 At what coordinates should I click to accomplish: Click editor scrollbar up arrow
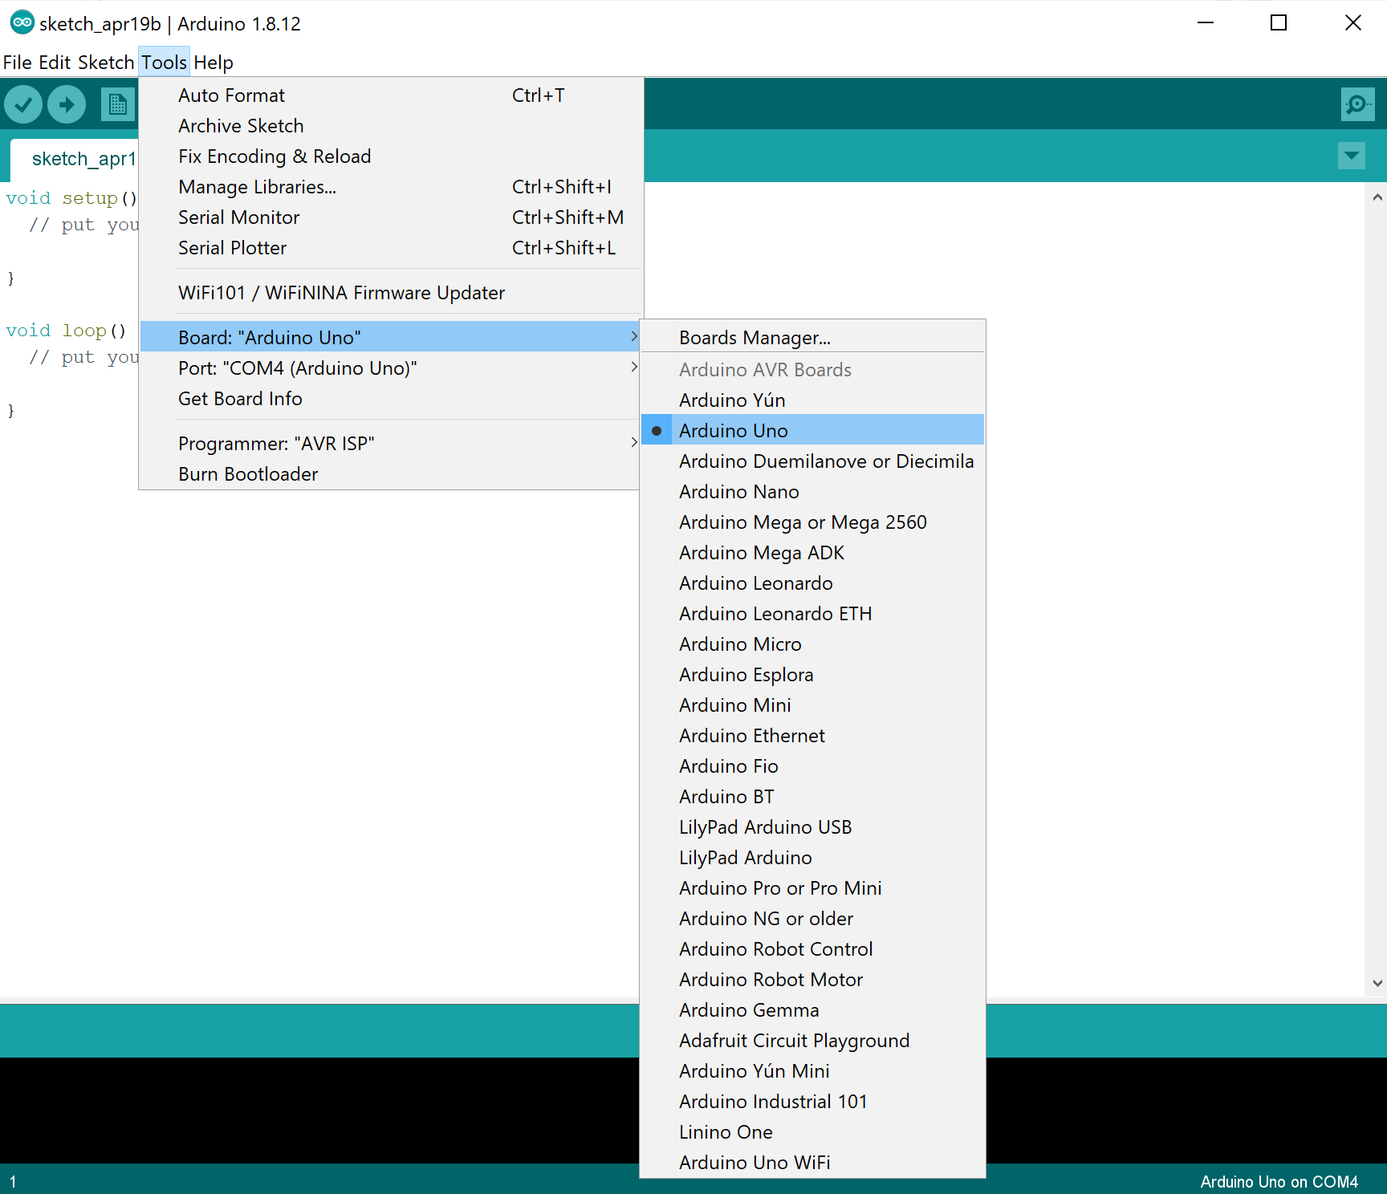(x=1377, y=197)
